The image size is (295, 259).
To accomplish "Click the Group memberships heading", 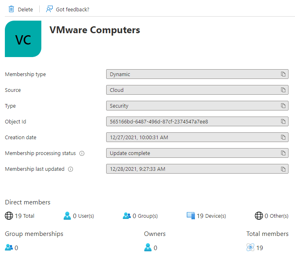I will (34, 234).
